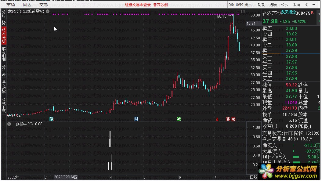The width and height of the screenshot is (322, 181).
Task: Expand dropdown beside 一剑擒牛 indicator title
Action: point(9,124)
